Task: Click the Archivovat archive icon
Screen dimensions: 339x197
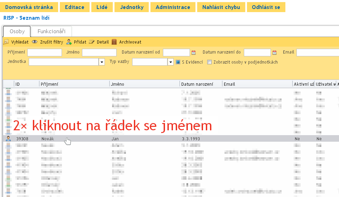Action: tap(114, 42)
